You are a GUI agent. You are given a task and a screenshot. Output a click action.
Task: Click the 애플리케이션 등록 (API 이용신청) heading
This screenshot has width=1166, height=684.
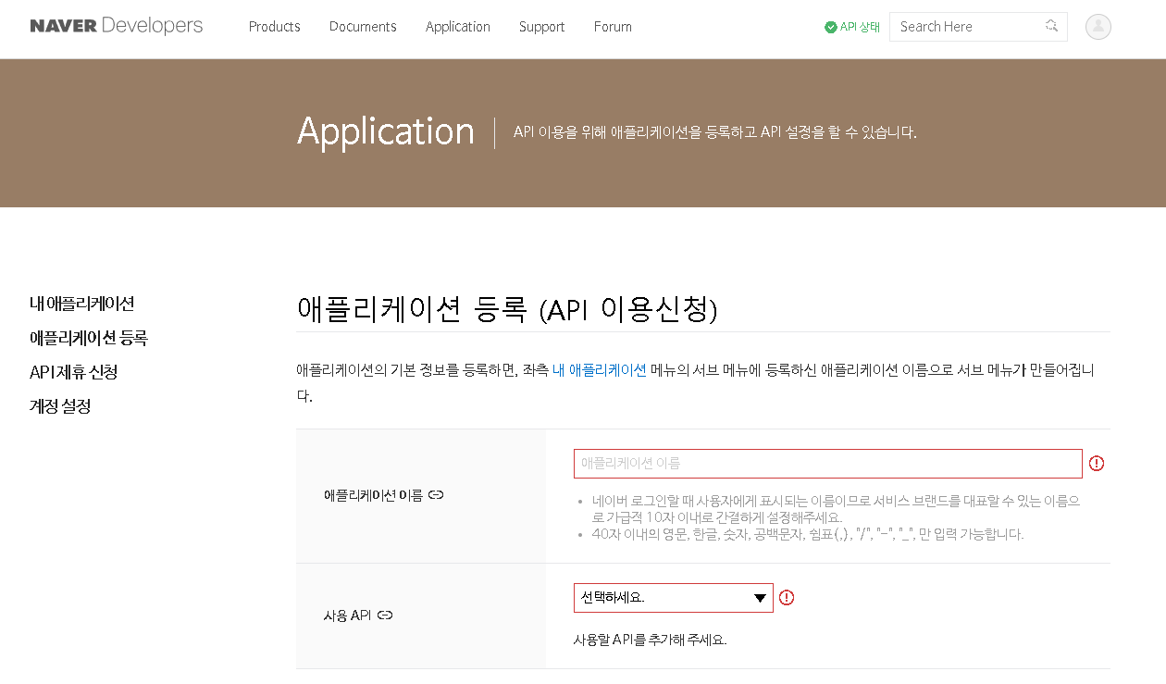(507, 309)
